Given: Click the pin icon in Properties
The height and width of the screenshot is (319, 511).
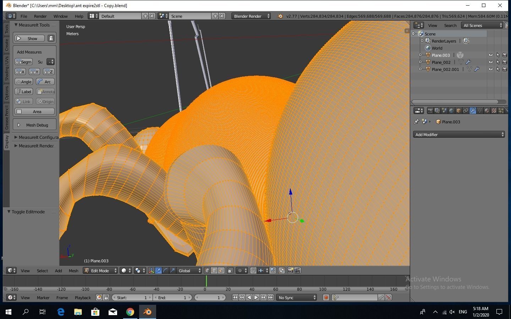Looking at the screenshot, I should (x=417, y=122).
